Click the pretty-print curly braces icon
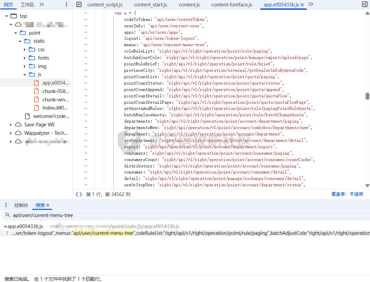 click(x=79, y=194)
